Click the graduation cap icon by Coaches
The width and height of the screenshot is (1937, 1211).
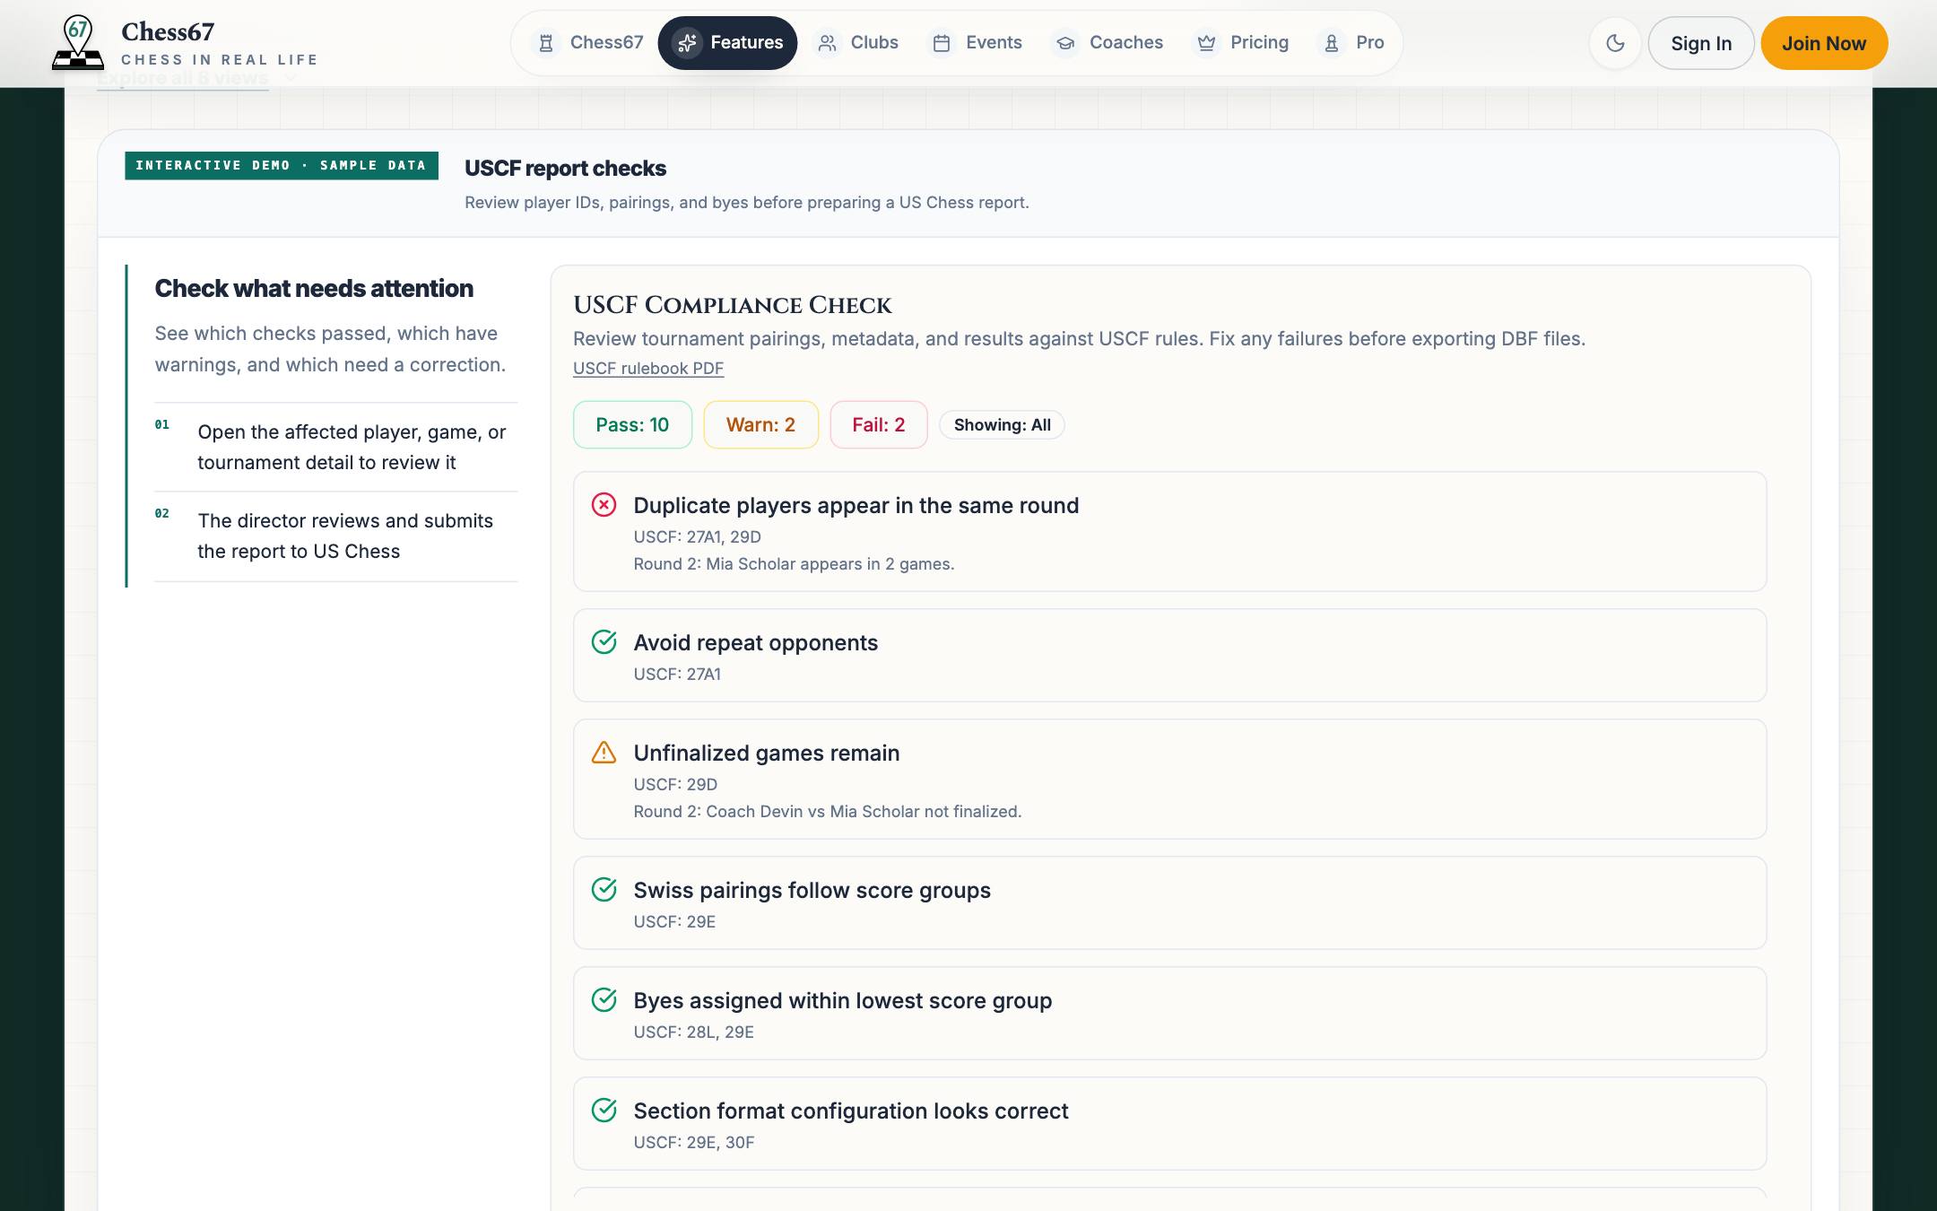coord(1065,43)
